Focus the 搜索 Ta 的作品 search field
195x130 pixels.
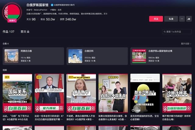pos(177,32)
